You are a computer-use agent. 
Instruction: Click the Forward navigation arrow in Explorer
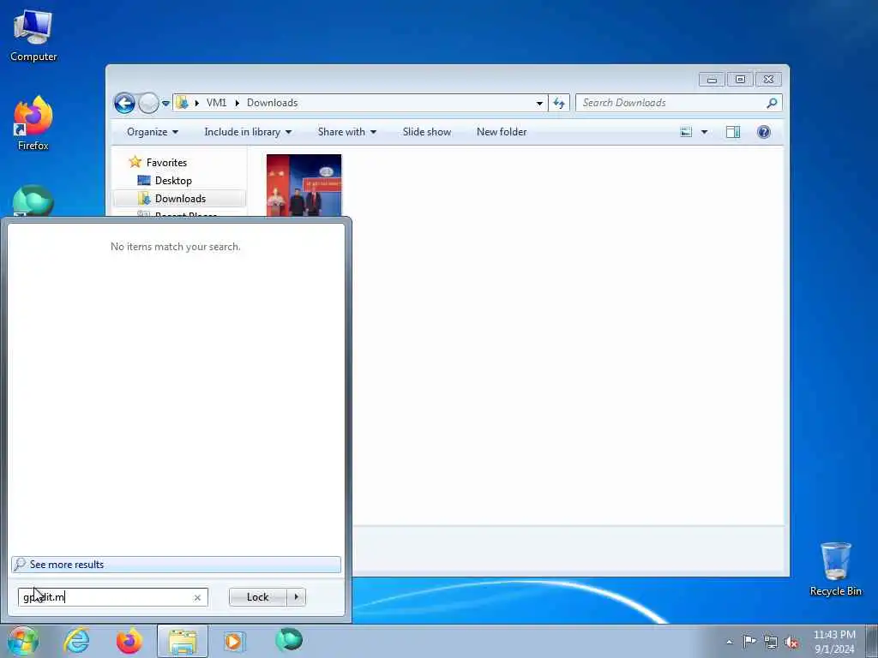(x=148, y=103)
